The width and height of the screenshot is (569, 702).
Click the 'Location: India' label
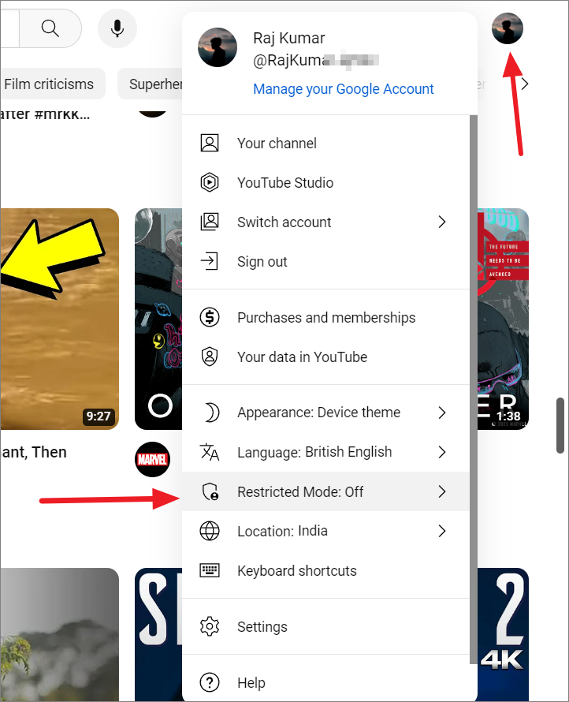[282, 531]
